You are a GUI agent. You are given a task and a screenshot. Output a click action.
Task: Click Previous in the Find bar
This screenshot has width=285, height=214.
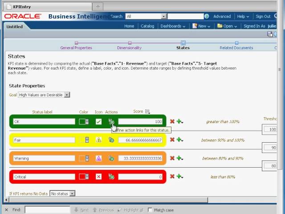point(103,210)
